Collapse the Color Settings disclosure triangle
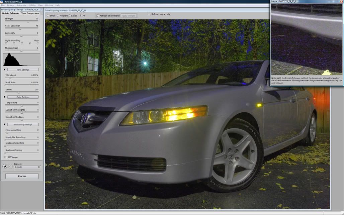 click(5, 97)
